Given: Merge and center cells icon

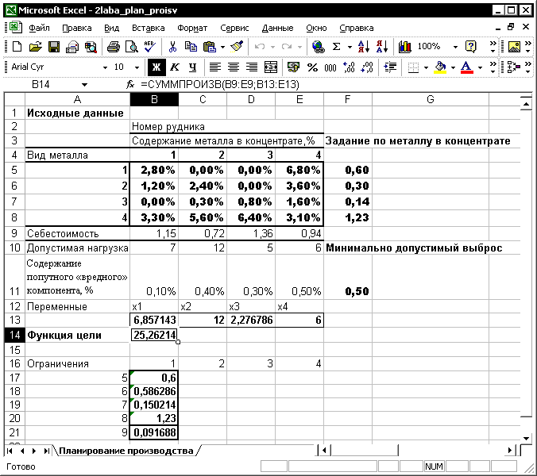Looking at the screenshot, I should (x=271, y=67).
